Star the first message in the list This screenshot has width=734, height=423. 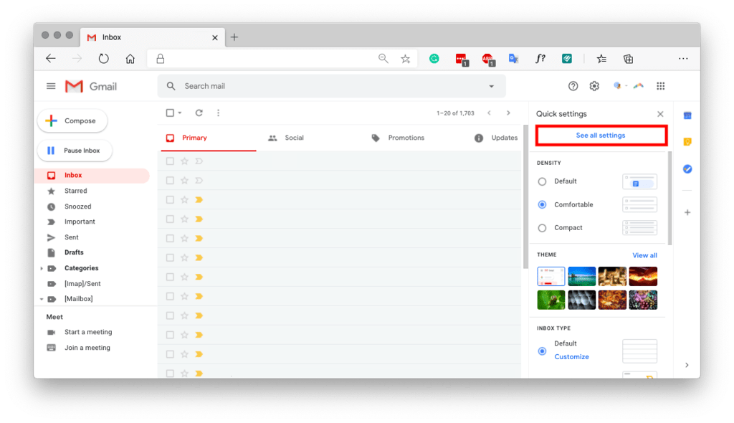(x=184, y=161)
